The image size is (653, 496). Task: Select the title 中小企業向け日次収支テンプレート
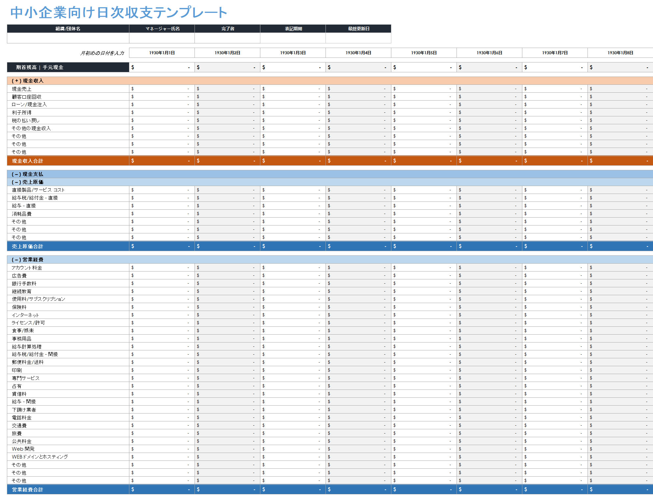(x=118, y=12)
